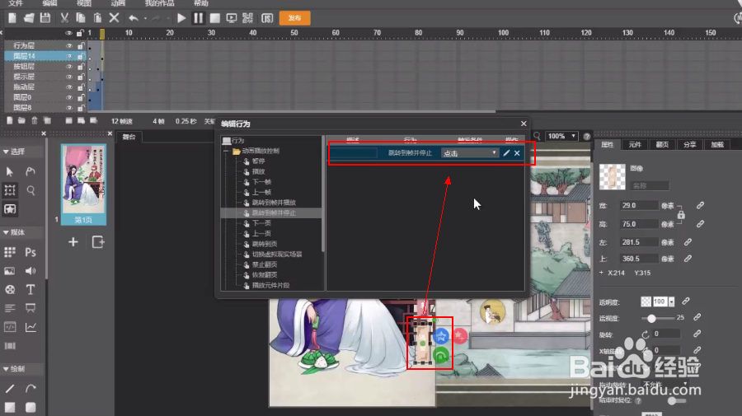Open the JS script editor
Screen dimensions: 742x416
coord(267,18)
